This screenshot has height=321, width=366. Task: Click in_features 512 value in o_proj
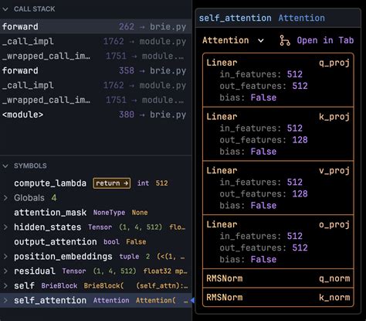[295, 236]
